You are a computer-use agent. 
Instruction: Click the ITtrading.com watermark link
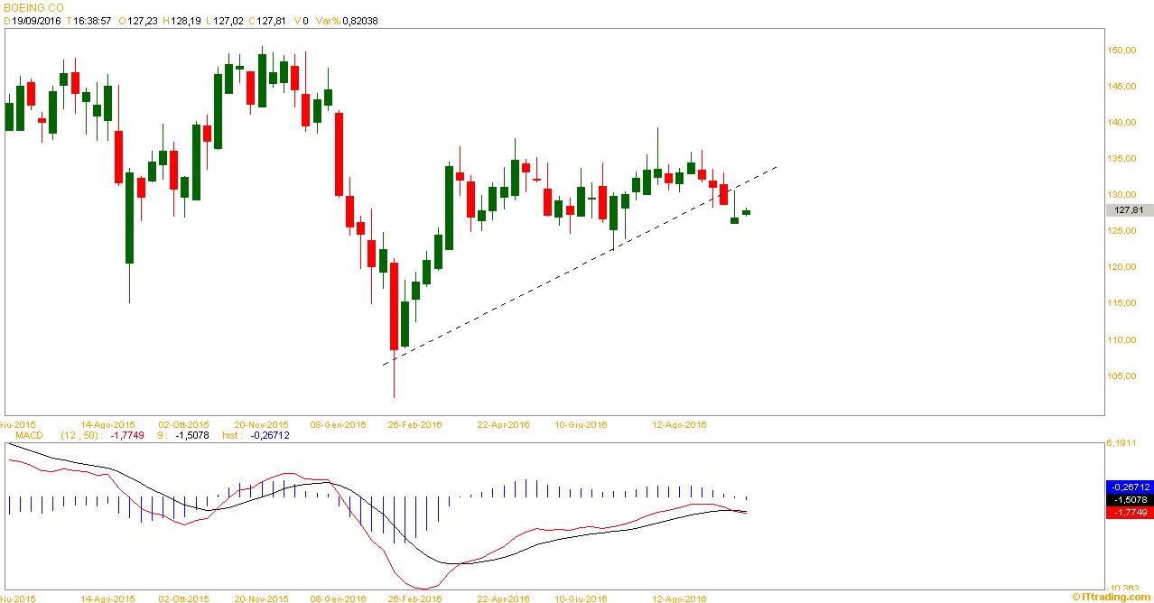(x=1112, y=597)
